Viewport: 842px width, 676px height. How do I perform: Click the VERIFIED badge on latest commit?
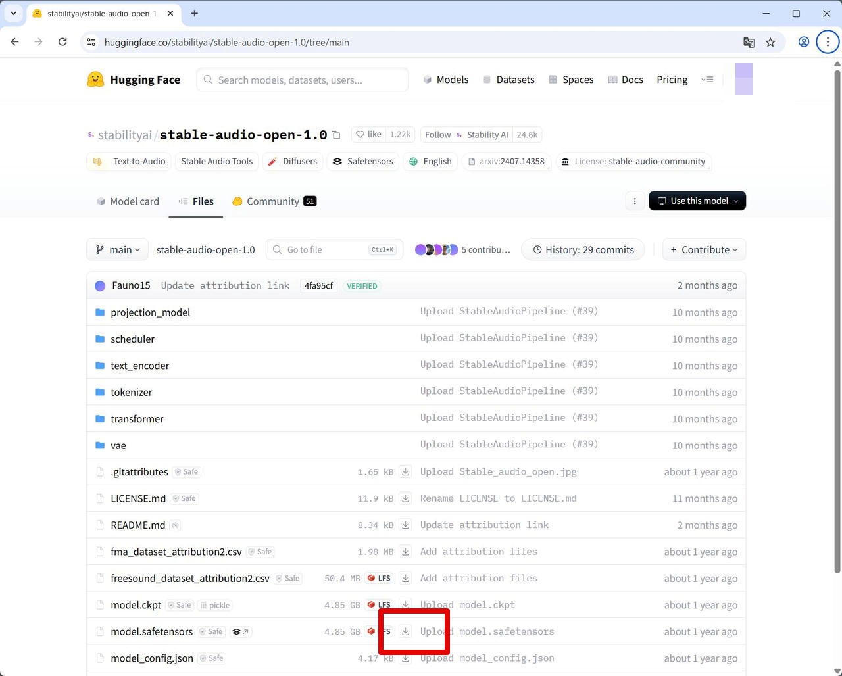362,286
